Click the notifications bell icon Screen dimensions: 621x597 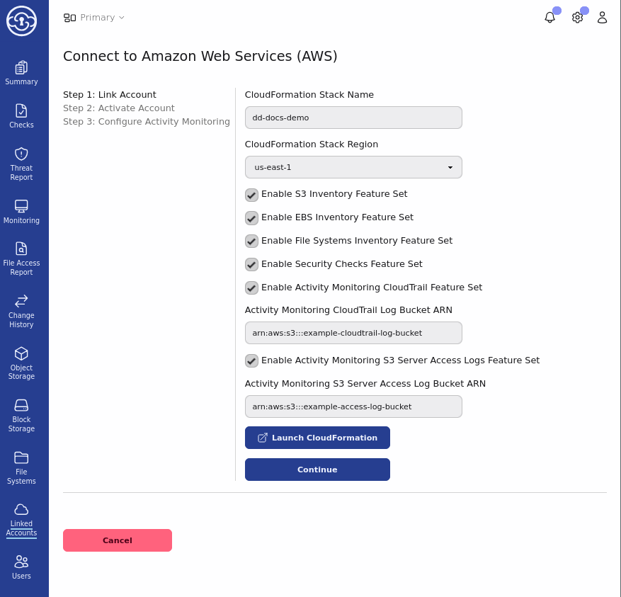pyautogui.click(x=549, y=18)
